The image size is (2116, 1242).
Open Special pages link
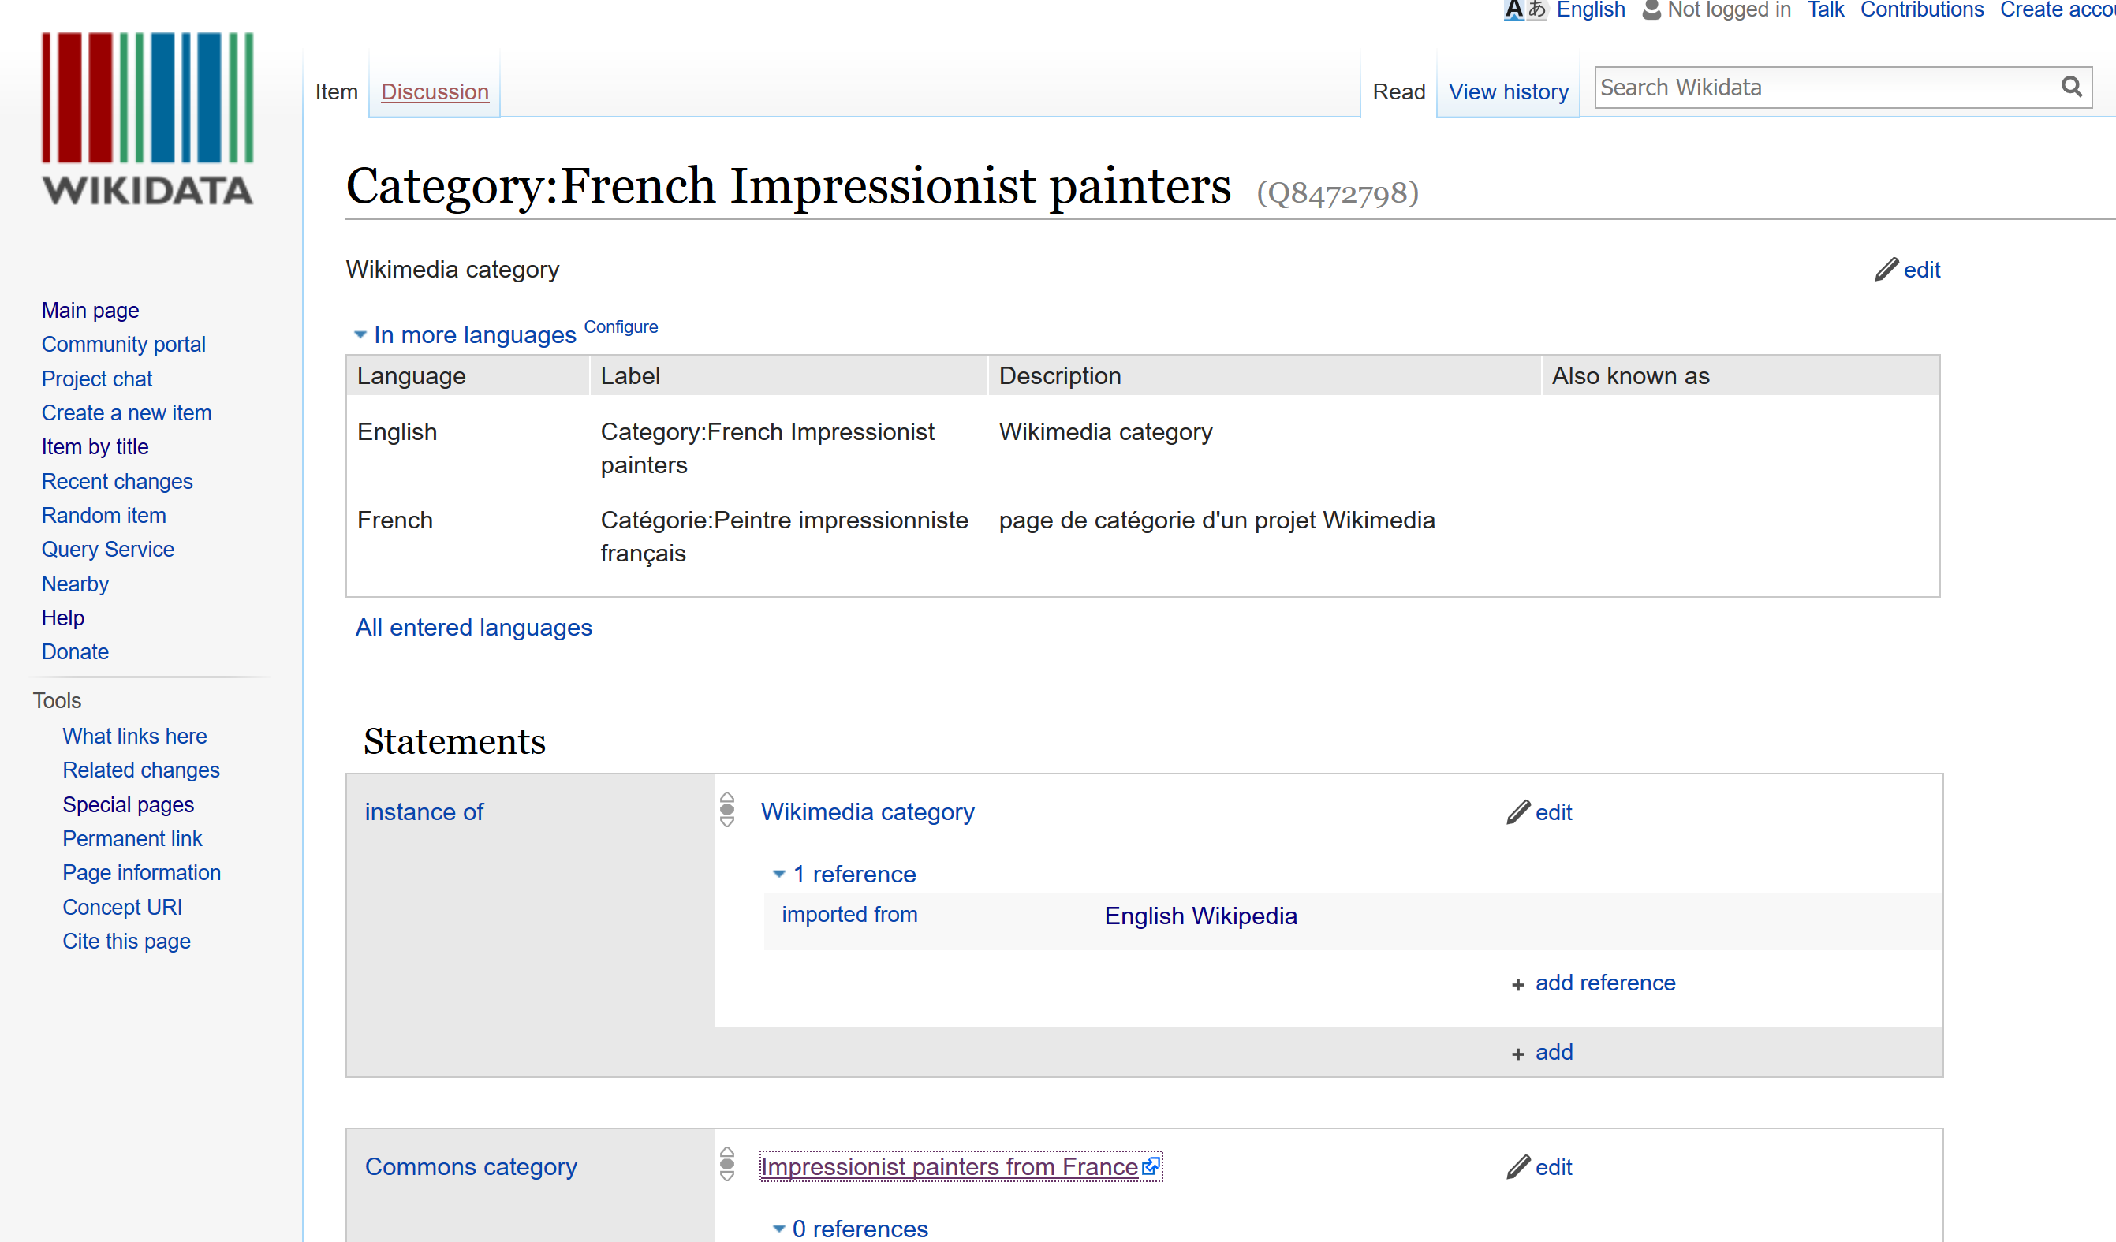[x=128, y=804]
